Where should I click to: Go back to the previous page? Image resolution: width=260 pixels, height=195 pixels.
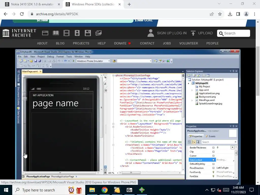[x=6, y=14]
